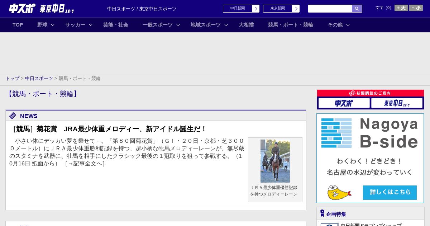Focus the header search input field
Image resolution: width=430 pixels, height=226 pixels.
[x=330, y=9]
